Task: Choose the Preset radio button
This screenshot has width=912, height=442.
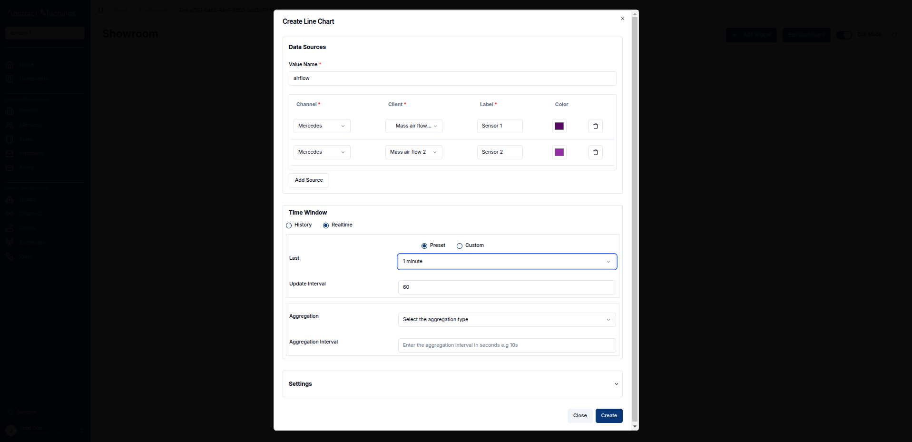Action: pos(424,246)
